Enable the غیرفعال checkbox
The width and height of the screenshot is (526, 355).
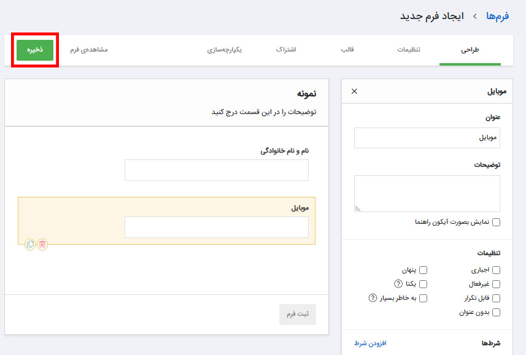496,284
